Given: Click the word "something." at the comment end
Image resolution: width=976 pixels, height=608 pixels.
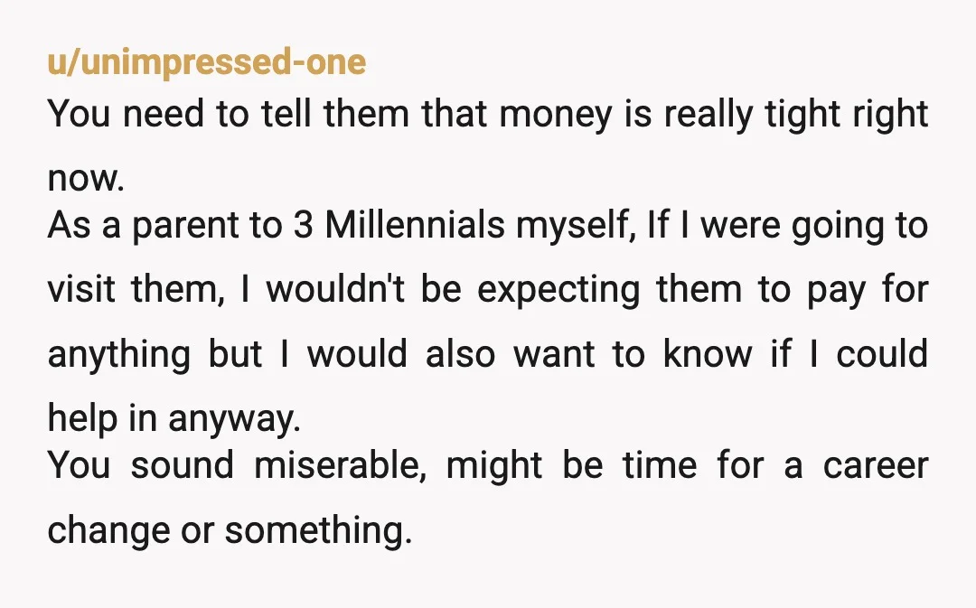Looking at the screenshot, I should 318,530.
